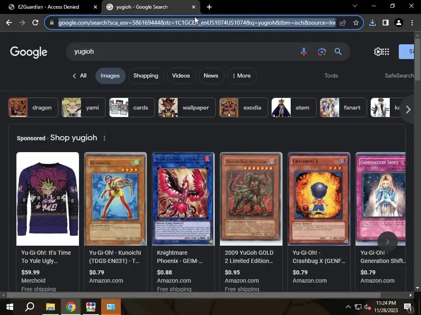Click the horizontal page scrollbar
This screenshot has height=315, width=421.
tap(194, 295)
